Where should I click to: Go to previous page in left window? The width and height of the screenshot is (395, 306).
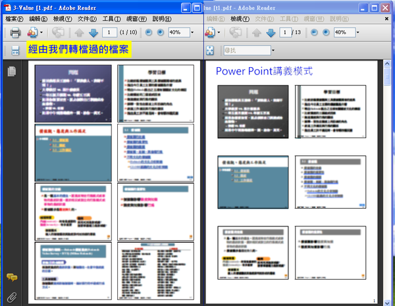point(80,32)
